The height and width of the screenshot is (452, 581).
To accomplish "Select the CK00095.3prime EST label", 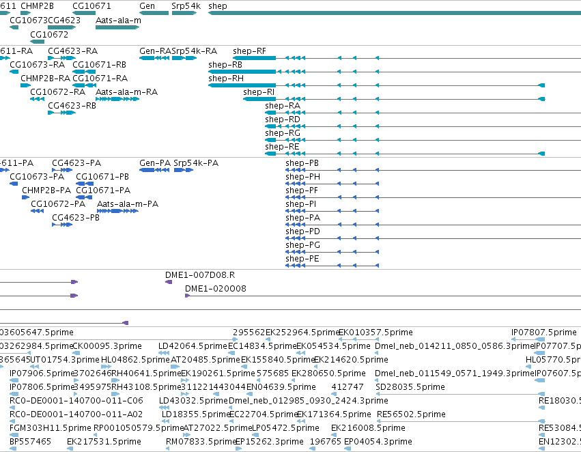I will pos(107,346).
